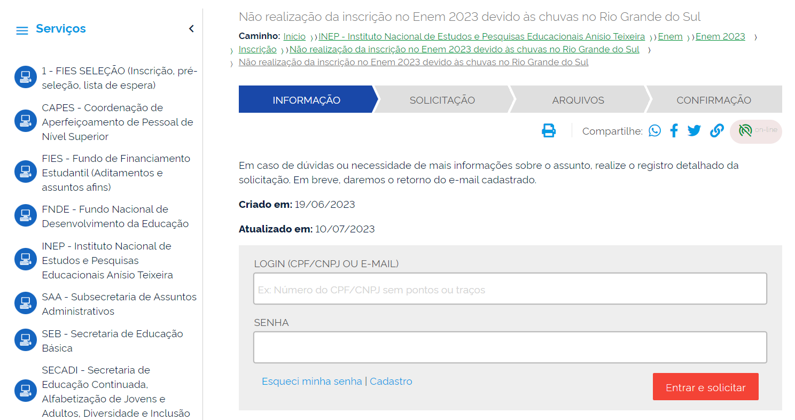Share this page via WhatsApp icon
795x420 pixels.
(x=654, y=131)
